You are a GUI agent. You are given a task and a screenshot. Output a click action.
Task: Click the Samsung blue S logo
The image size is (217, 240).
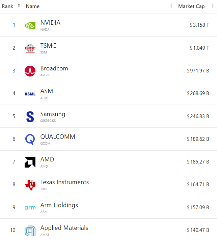coord(30,117)
